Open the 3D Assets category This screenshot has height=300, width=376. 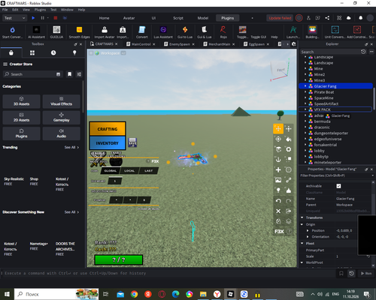(21, 101)
